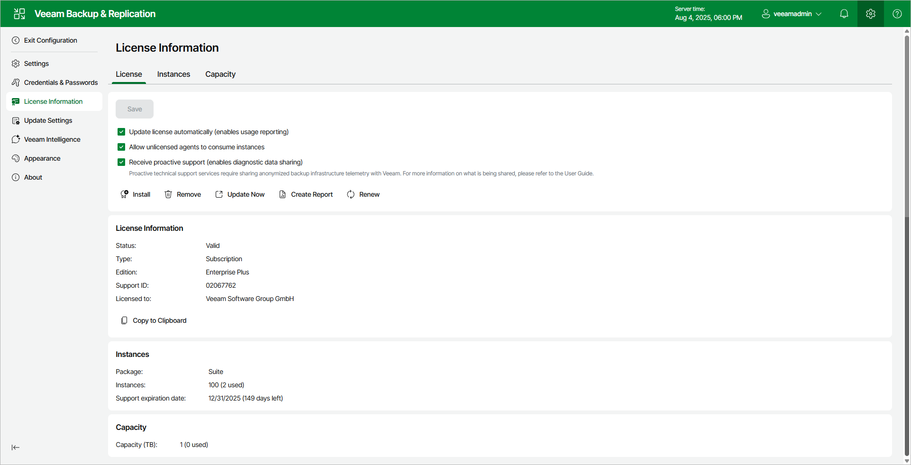The image size is (911, 465).
Task: Click the 12/31/2025 (149 days left) text
Action: pos(246,398)
